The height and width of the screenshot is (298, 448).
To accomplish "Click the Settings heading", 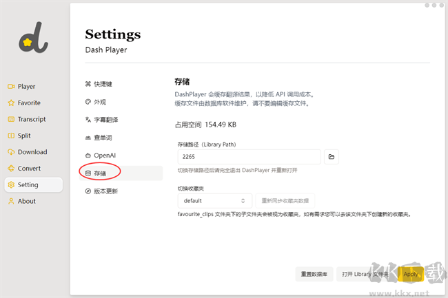I will pos(113,34).
